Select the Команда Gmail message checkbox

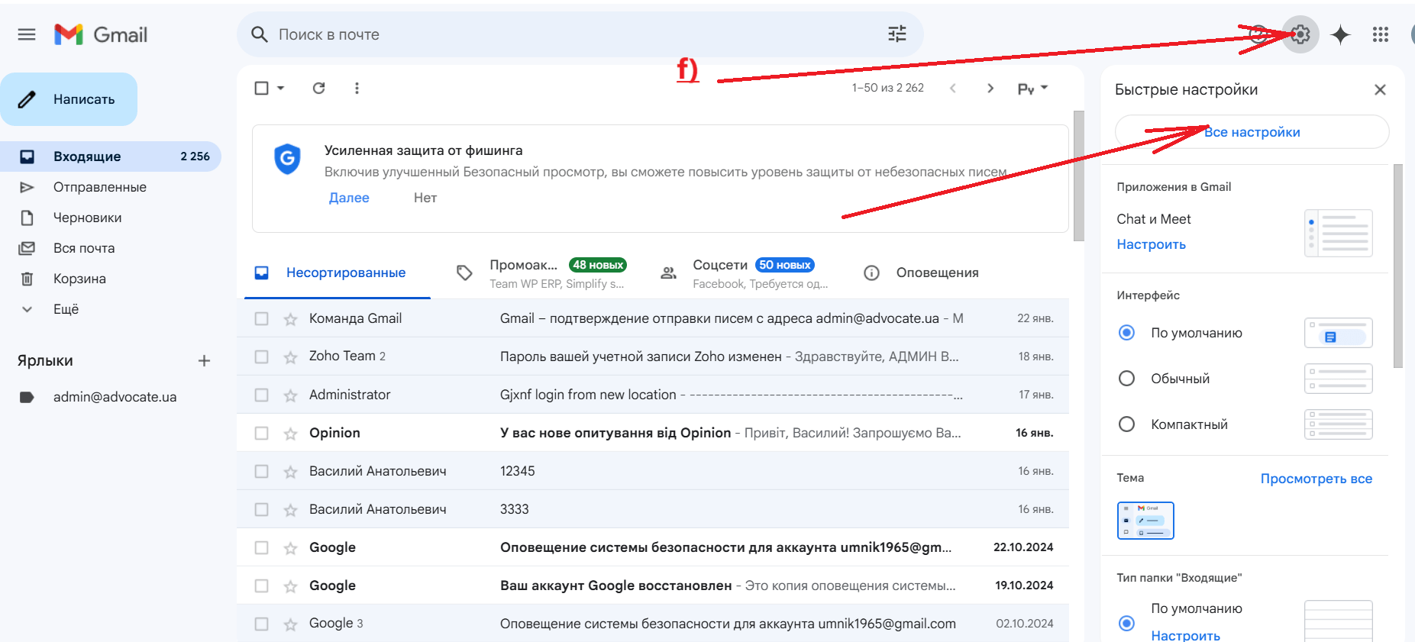(261, 318)
